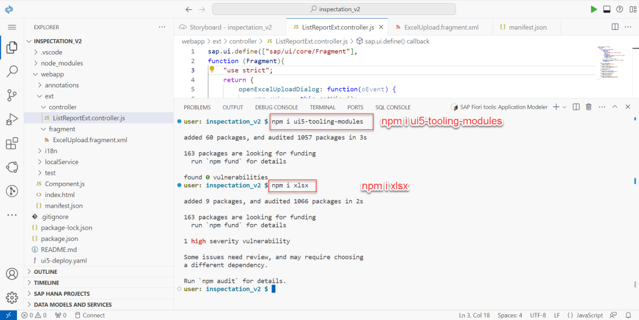Open the new terminal launch profile dropdown
Image resolution: width=639 pixels, height=320 pixels.
564,107
